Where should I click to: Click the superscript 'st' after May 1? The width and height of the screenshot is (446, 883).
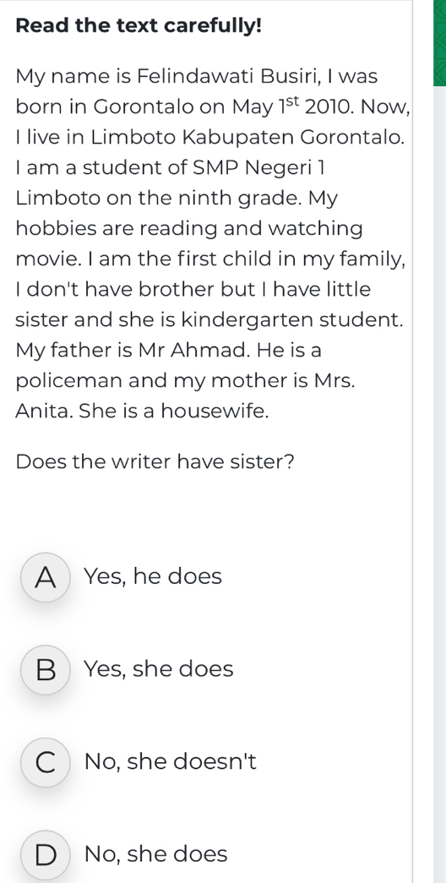pos(293,102)
